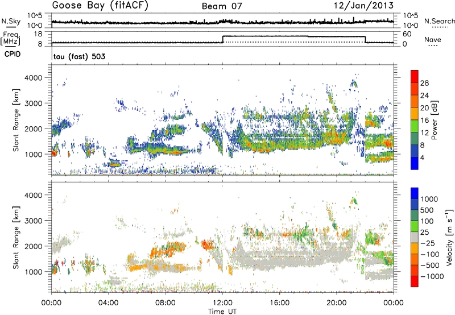Click the '20' Power color bar label
455x315 pixels.
pos(424,108)
